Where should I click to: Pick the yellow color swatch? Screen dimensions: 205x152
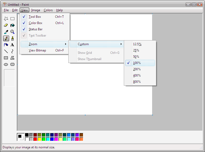coord(39,139)
